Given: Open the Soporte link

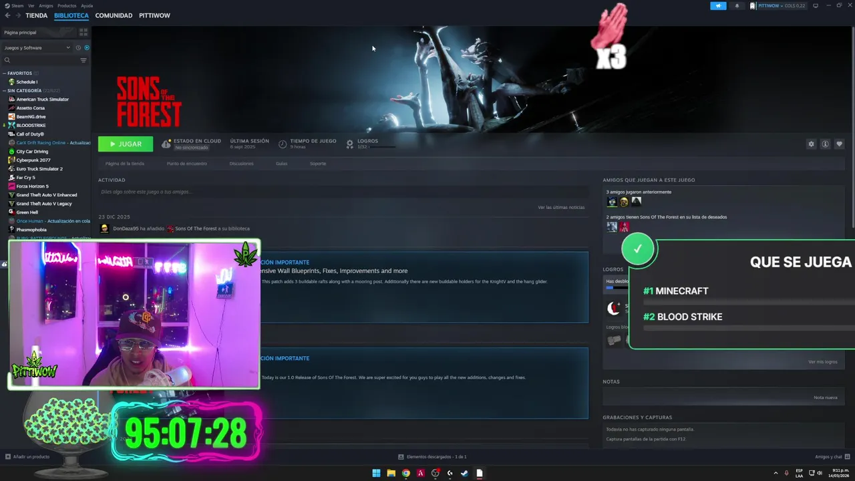Looking at the screenshot, I should (318, 164).
